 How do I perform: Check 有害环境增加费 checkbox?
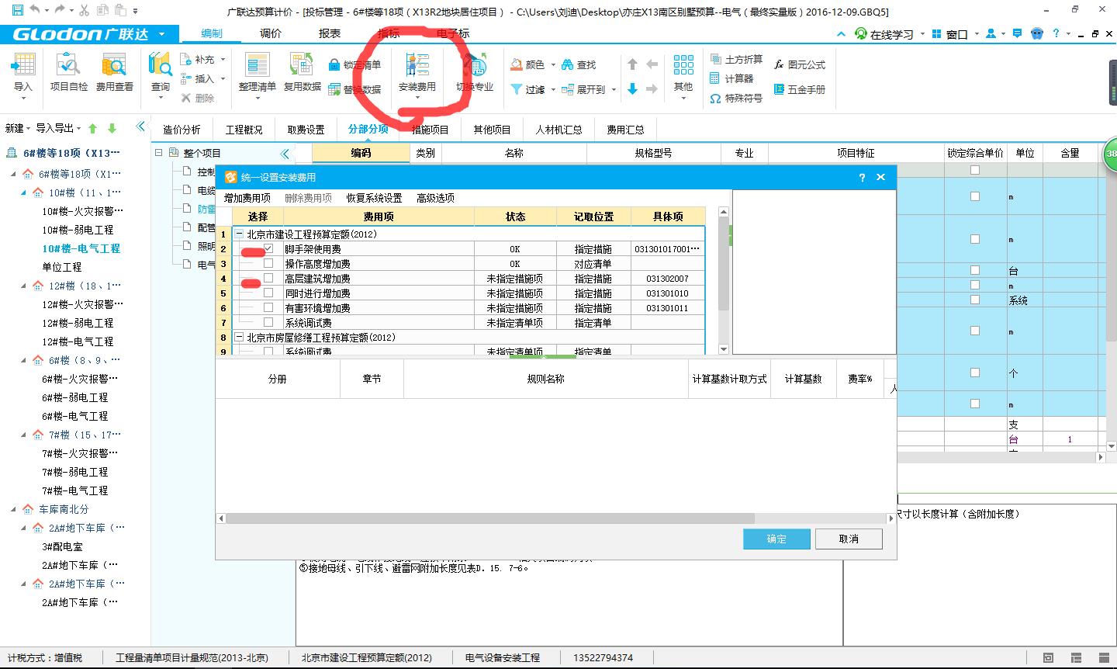pyautogui.click(x=268, y=308)
